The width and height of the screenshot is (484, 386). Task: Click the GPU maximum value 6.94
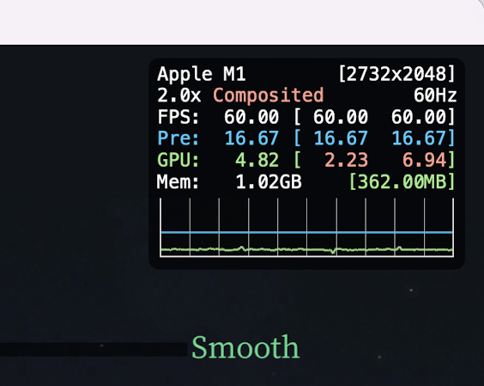tap(424, 160)
